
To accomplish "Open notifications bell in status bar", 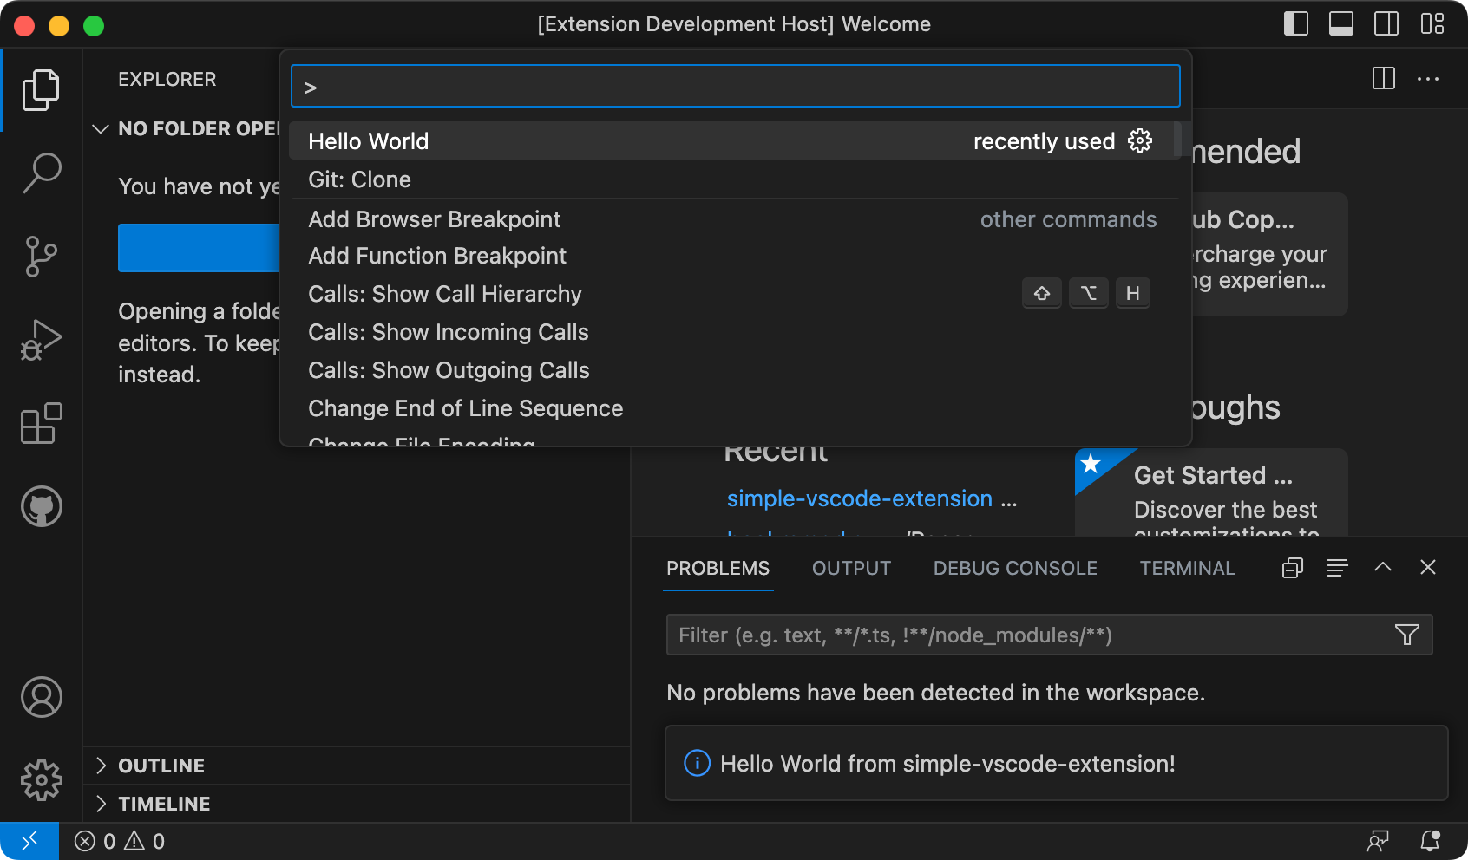I will (x=1430, y=841).
